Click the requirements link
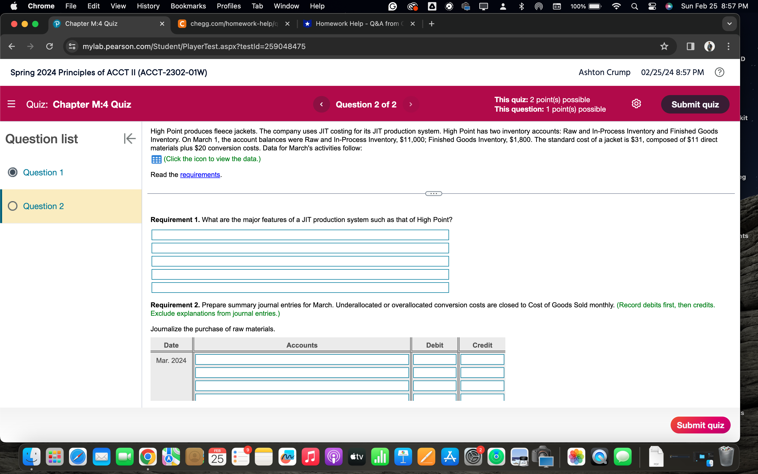Screen dimensions: 758x474 point(200,175)
